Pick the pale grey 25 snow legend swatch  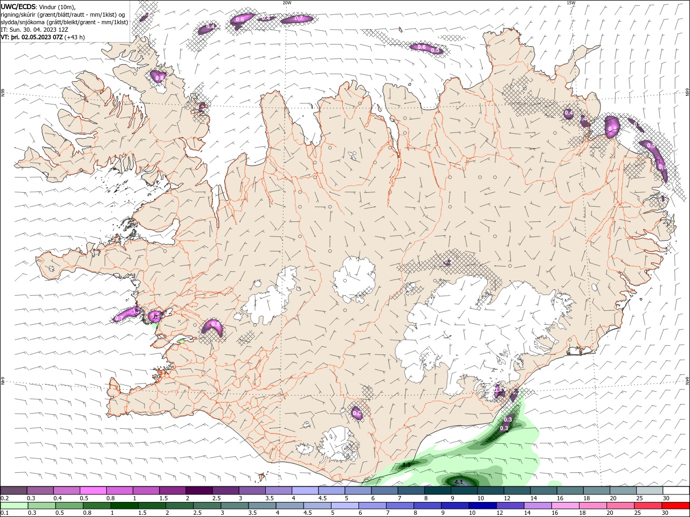pos(650,491)
